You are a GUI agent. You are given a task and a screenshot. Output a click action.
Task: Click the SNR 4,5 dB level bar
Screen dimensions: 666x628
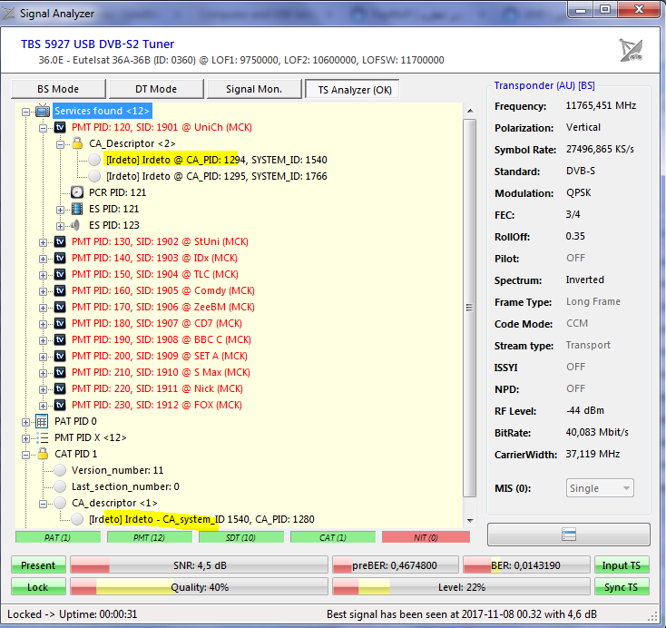click(199, 565)
